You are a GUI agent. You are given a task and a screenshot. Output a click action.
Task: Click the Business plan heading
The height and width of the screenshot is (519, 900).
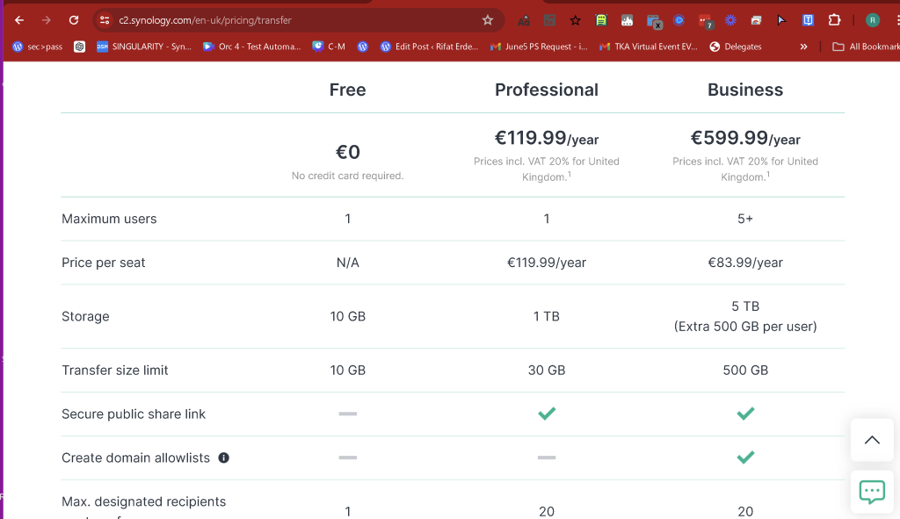point(745,90)
